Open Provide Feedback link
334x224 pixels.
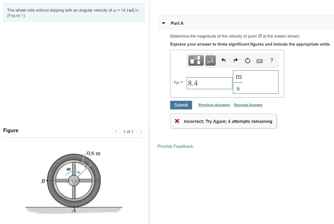(175, 147)
